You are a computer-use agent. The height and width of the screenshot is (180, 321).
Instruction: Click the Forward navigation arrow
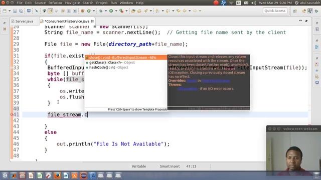(195, 11)
